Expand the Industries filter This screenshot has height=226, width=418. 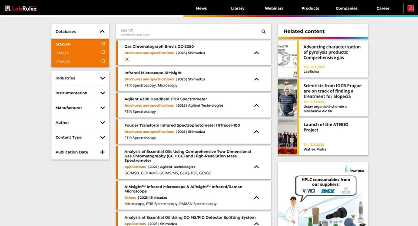(103, 78)
